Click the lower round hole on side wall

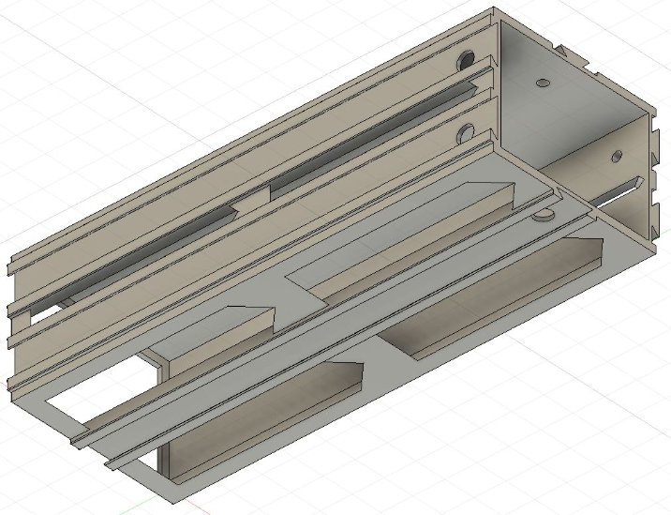click(464, 131)
